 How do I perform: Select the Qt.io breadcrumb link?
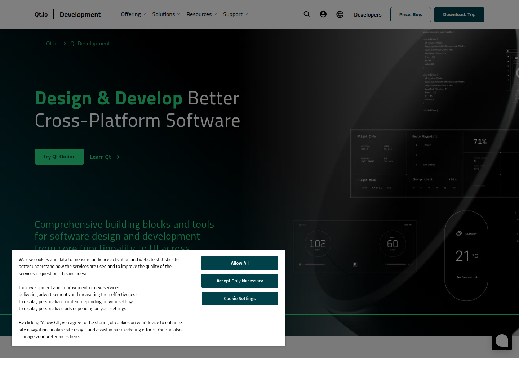click(x=52, y=44)
